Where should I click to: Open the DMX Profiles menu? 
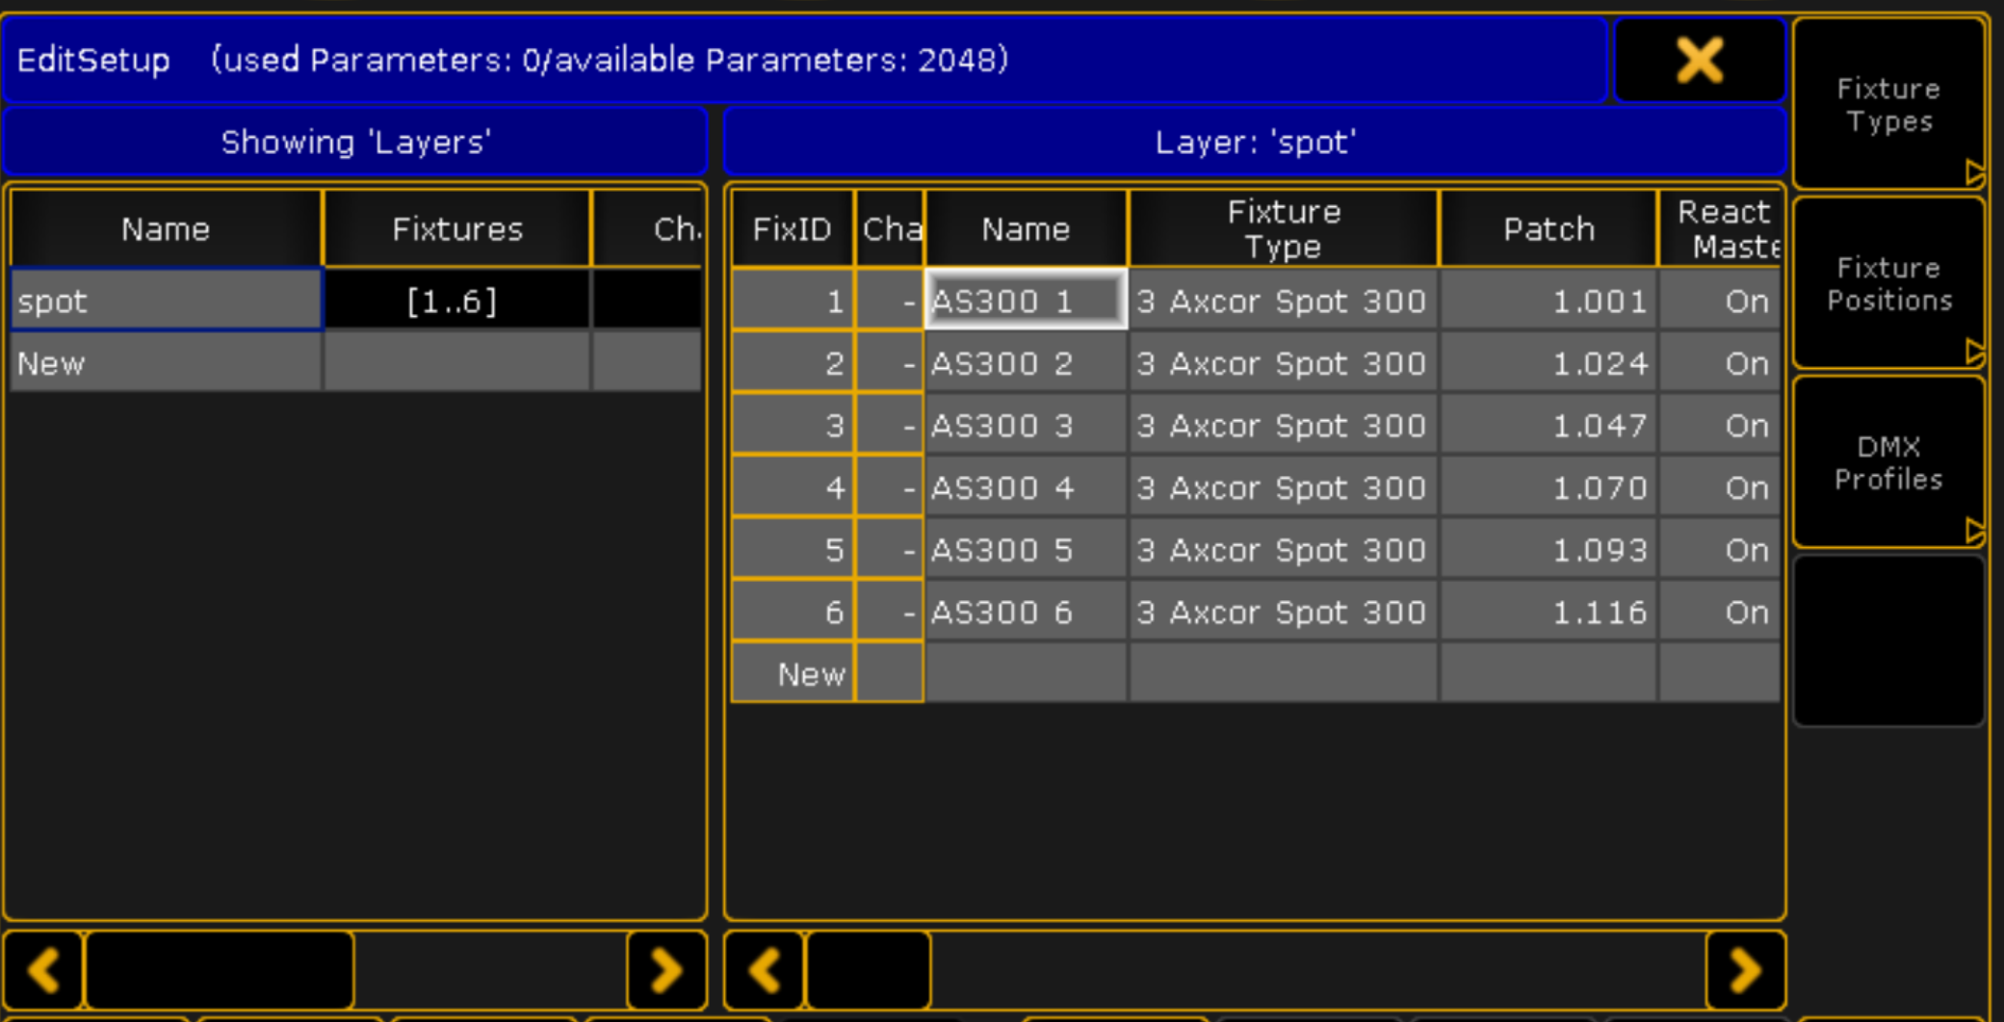click(x=1888, y=462)
